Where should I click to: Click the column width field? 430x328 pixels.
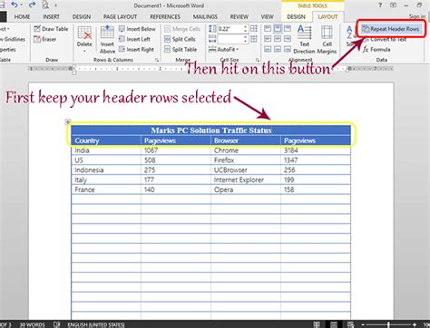(x=230, y=39)
